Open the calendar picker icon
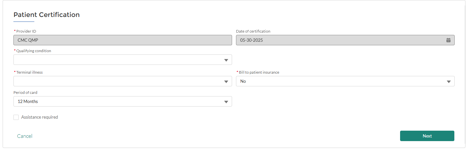472x160 pixels. pos(448,40)
